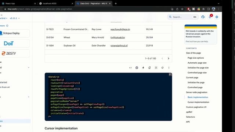Open a new browser tab
Screen dimensions: 235x132
pyautogui.click(x=116, y=3)
